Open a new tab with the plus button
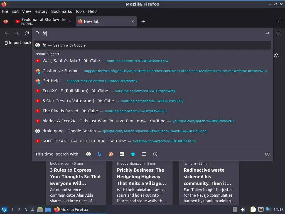The width and height of the screenshot is (285, 214). click(x=143, y=22)
